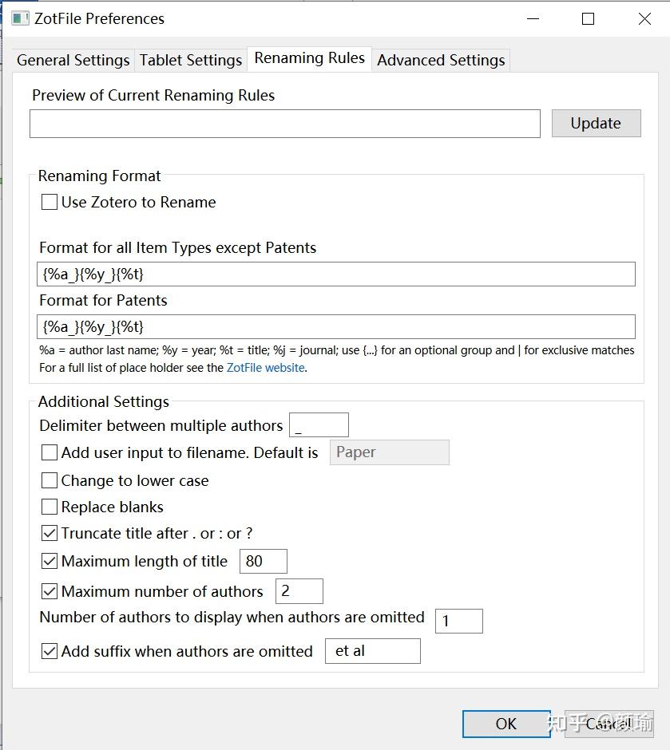Click the Format for Patents field
Image resolution: width=670 pixels, height=750 pixels.
pyautogui.click(x=335, y=326)
